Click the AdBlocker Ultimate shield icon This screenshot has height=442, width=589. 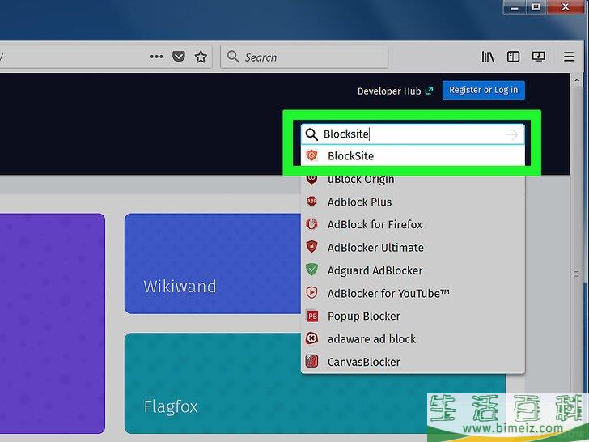[x=311, y=247]
